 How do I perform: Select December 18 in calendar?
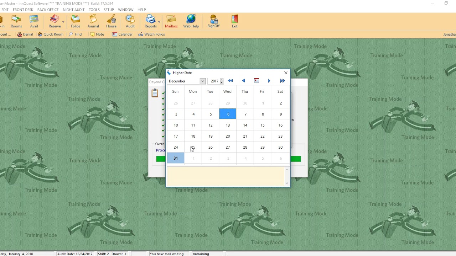[193, 136]
